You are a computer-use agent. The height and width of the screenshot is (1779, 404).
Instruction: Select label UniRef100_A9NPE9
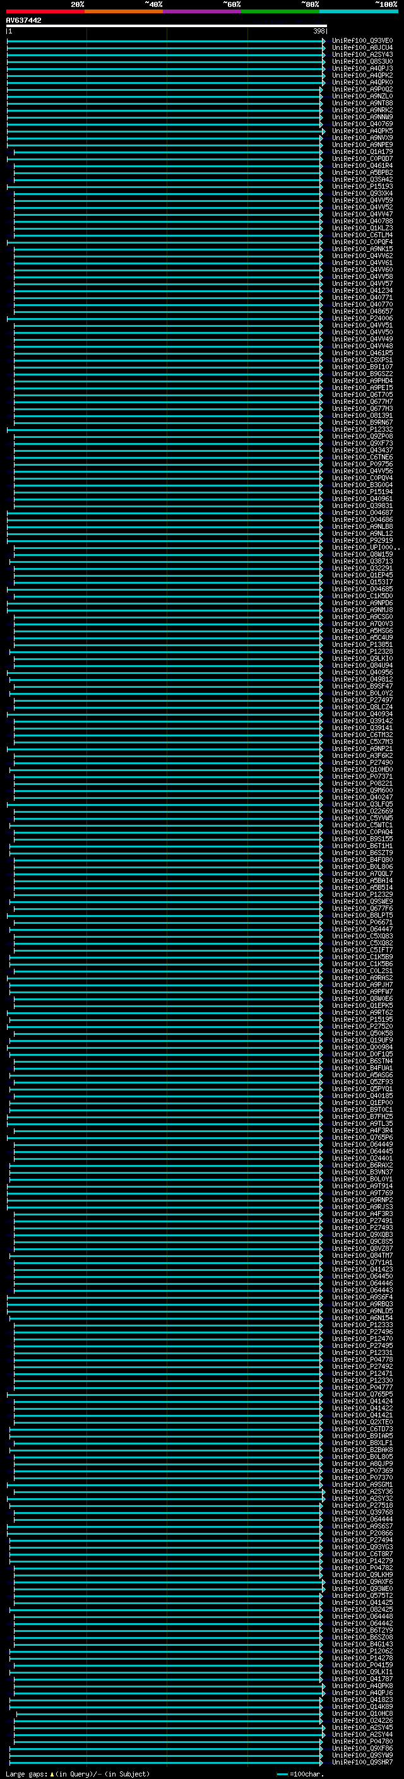362,145
